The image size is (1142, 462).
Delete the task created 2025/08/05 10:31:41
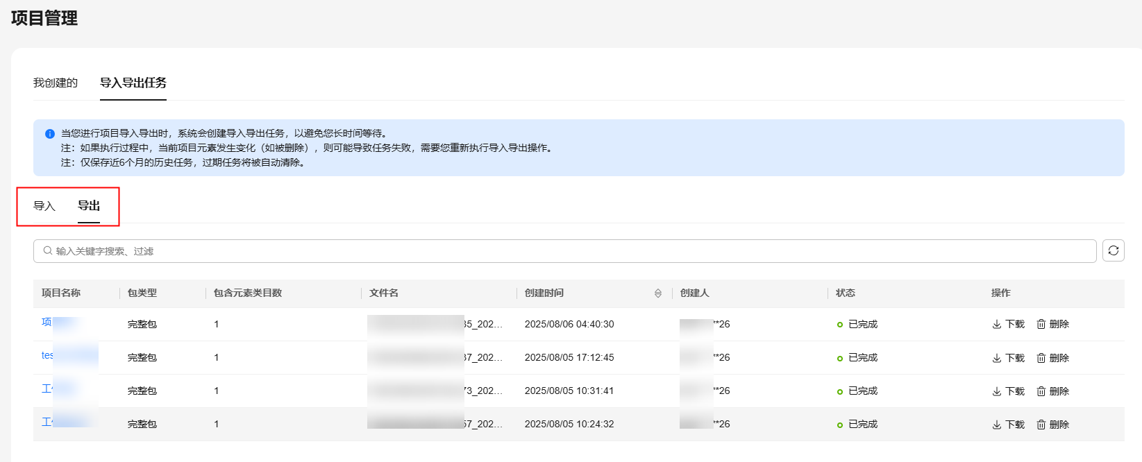click(x=1053, y=391)
